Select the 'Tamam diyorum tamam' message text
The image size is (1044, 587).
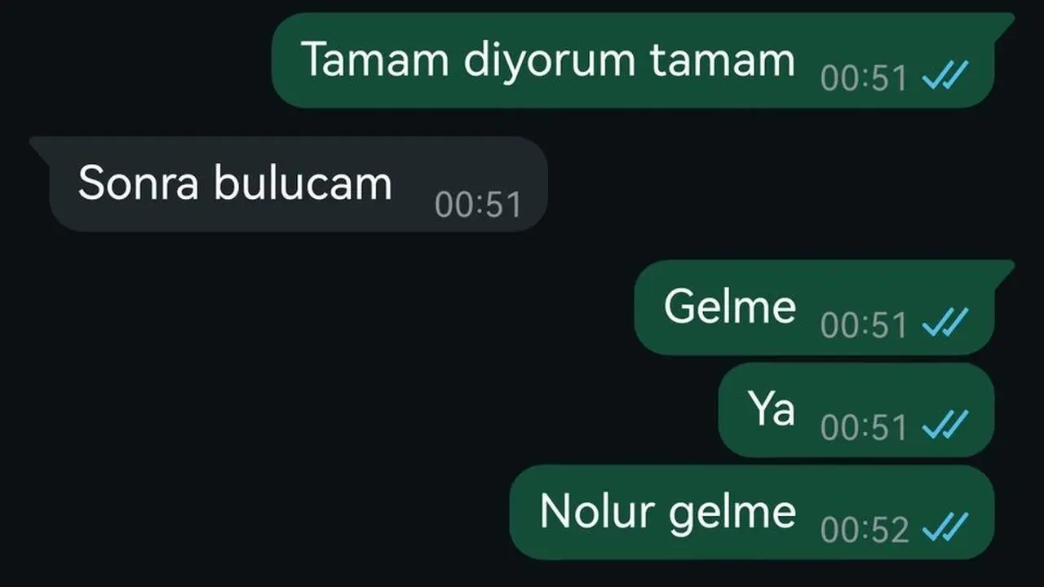(x=548, y=60)
